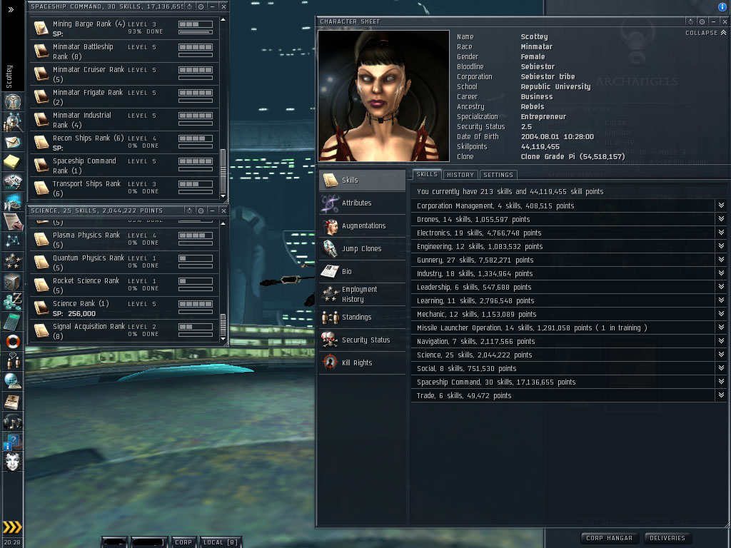Open Augmentations in Character Sheet menu

coord(362,226)
